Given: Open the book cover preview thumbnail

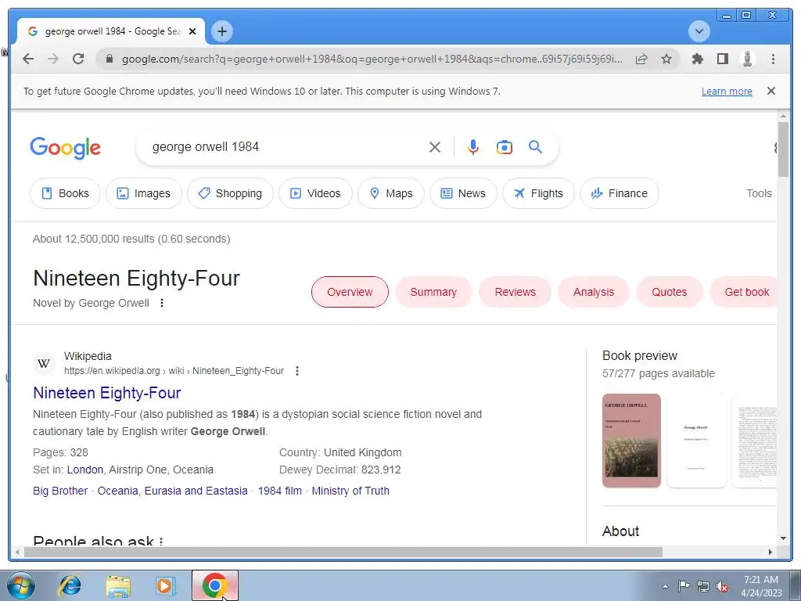Looking at the screenshot, I should coord(631,440).
